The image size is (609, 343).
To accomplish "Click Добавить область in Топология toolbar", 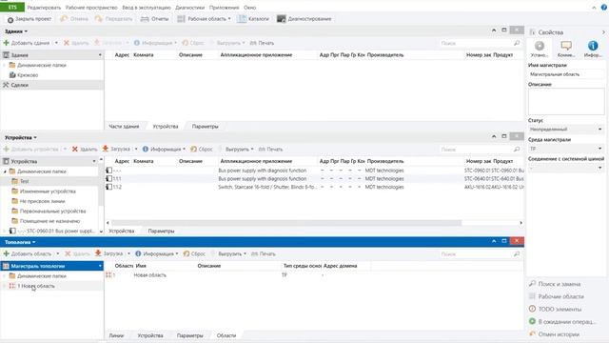I will point(28,253).
